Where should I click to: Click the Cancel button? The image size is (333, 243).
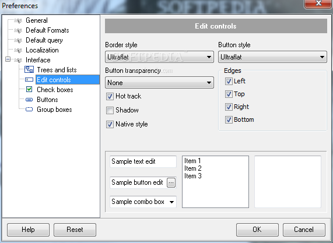point(304,230)
